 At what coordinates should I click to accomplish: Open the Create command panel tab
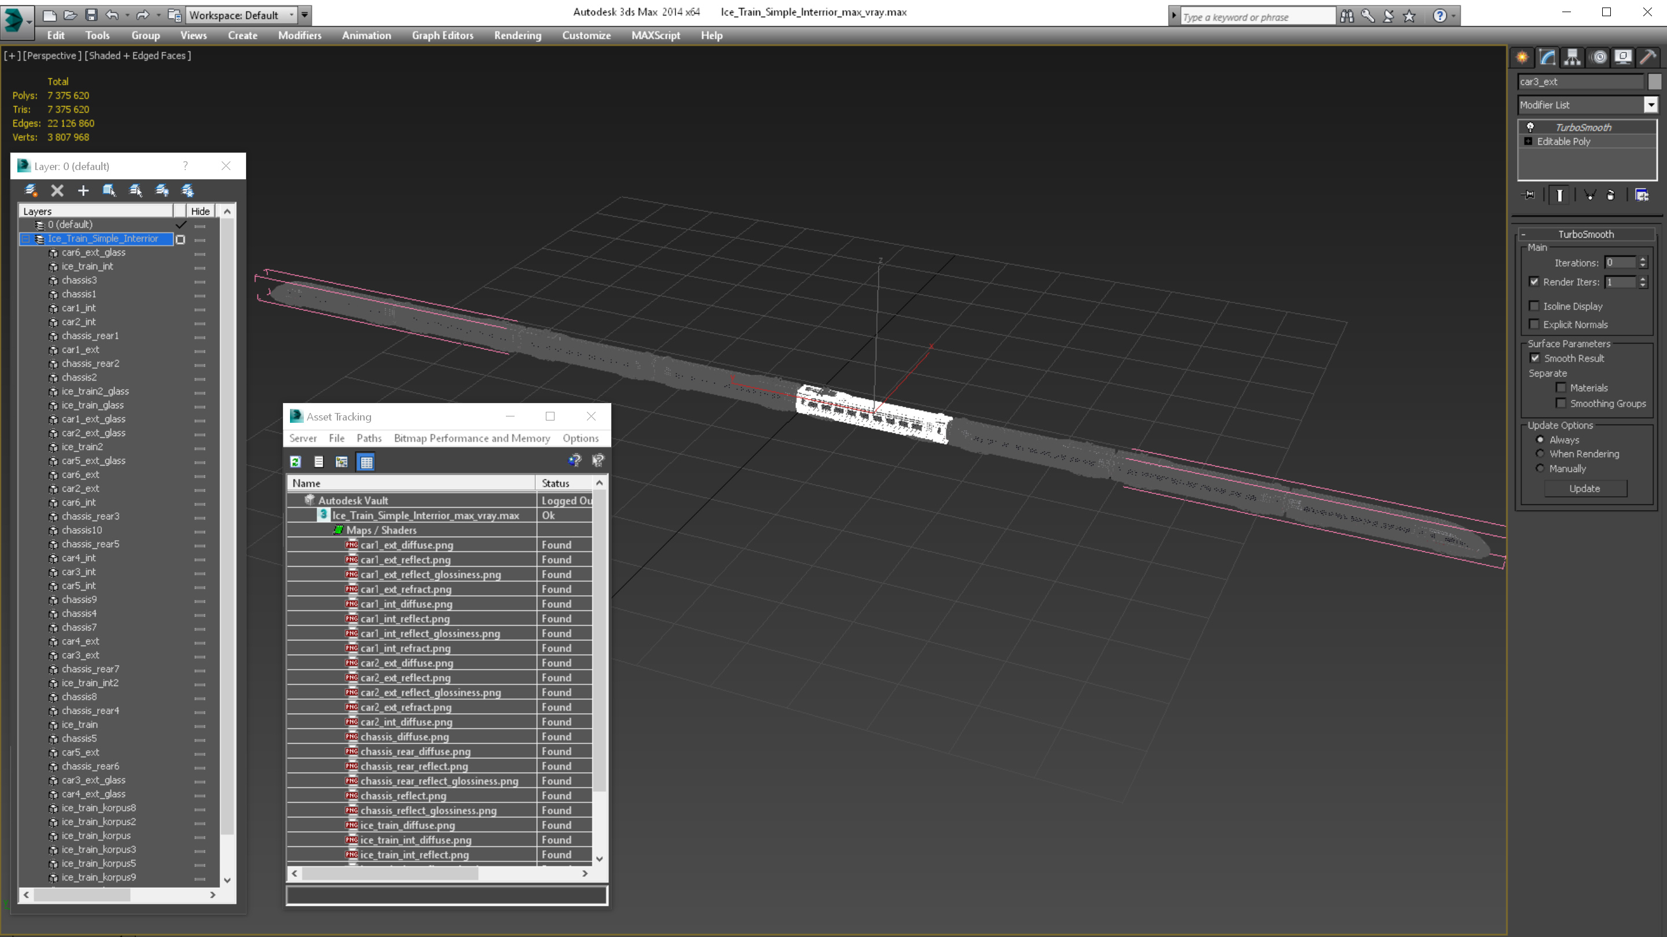pyautogui.click(x=1522, y=58)
